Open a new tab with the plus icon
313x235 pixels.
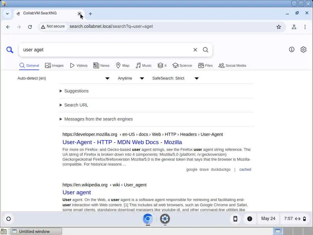(90, 14)
